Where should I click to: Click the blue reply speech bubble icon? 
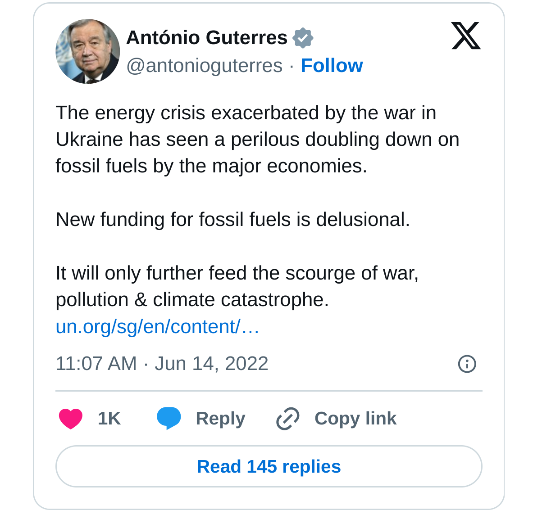(169, 418)
